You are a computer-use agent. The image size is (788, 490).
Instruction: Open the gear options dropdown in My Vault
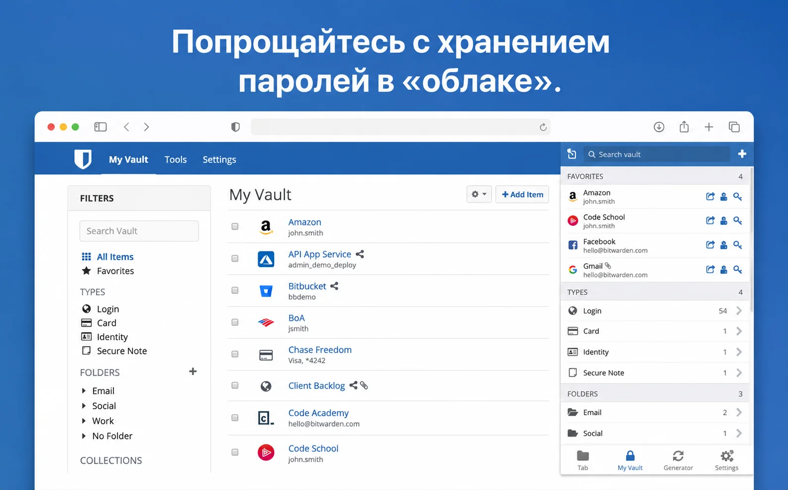point(479,194)
